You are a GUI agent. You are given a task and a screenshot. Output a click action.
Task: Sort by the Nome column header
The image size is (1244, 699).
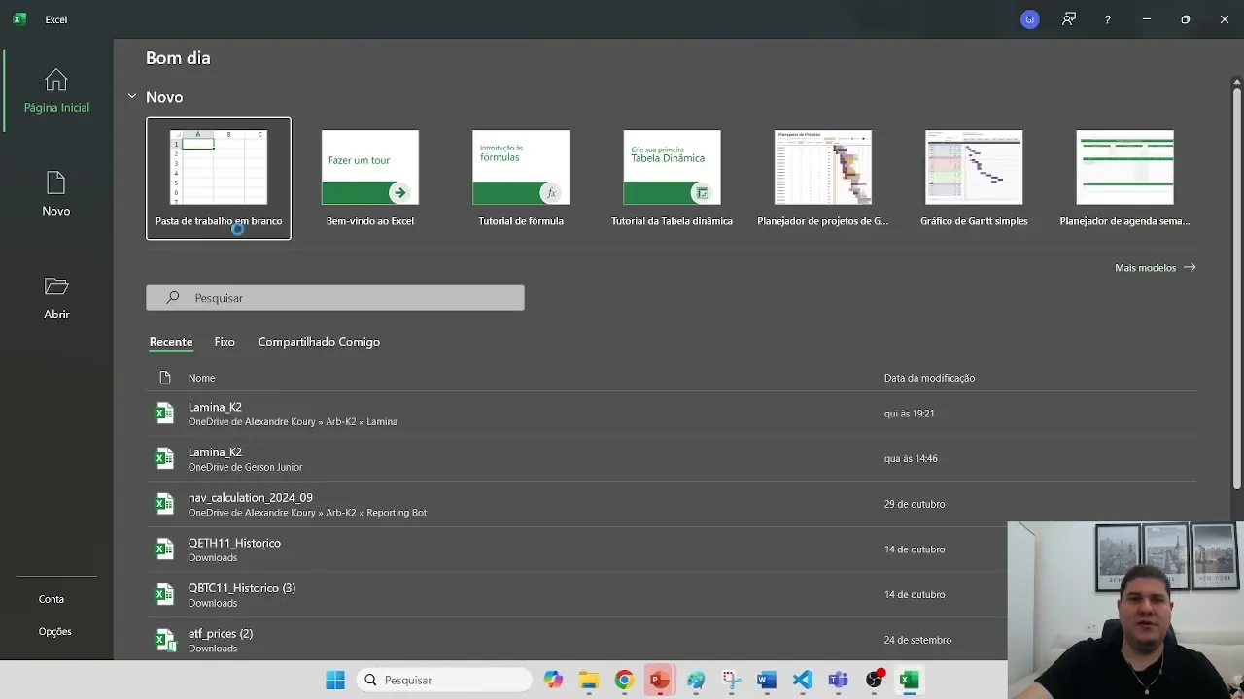[202, 378]
